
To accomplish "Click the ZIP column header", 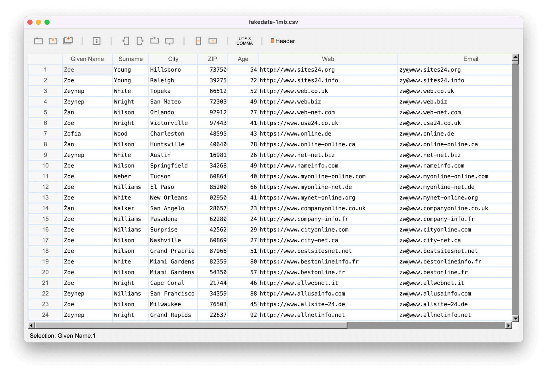I will 212,59.
